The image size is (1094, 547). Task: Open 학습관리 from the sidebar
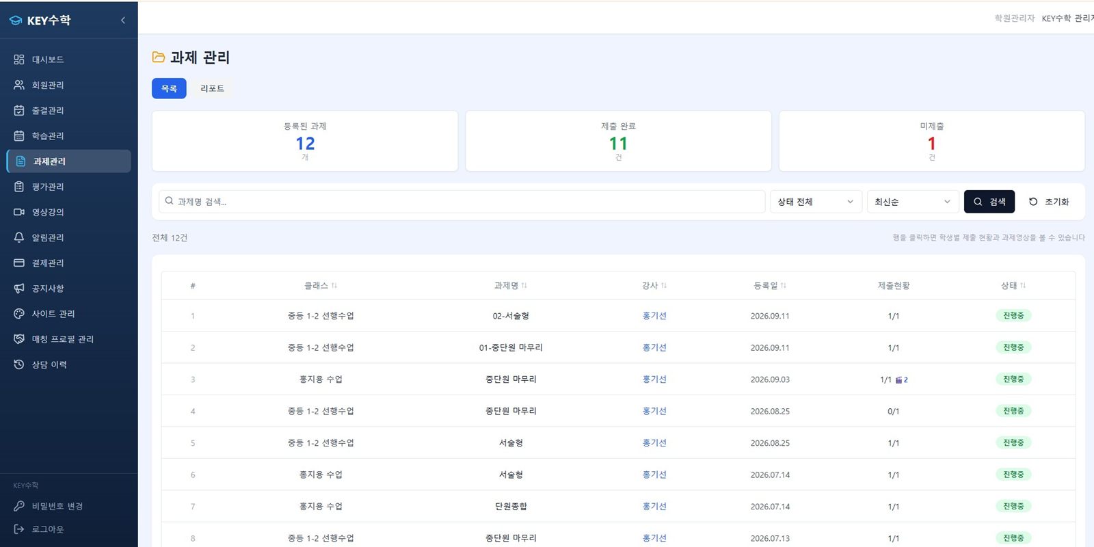pyautogui.click(x=68, y=135)
